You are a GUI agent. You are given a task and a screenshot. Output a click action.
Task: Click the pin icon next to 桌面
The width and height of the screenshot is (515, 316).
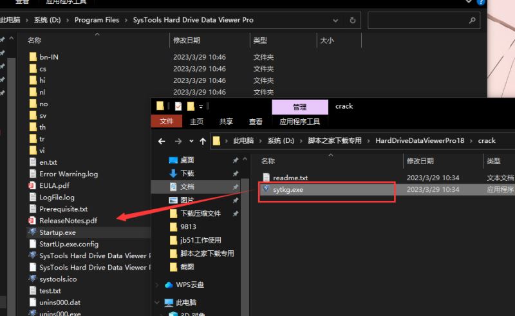tap(236, 160)
